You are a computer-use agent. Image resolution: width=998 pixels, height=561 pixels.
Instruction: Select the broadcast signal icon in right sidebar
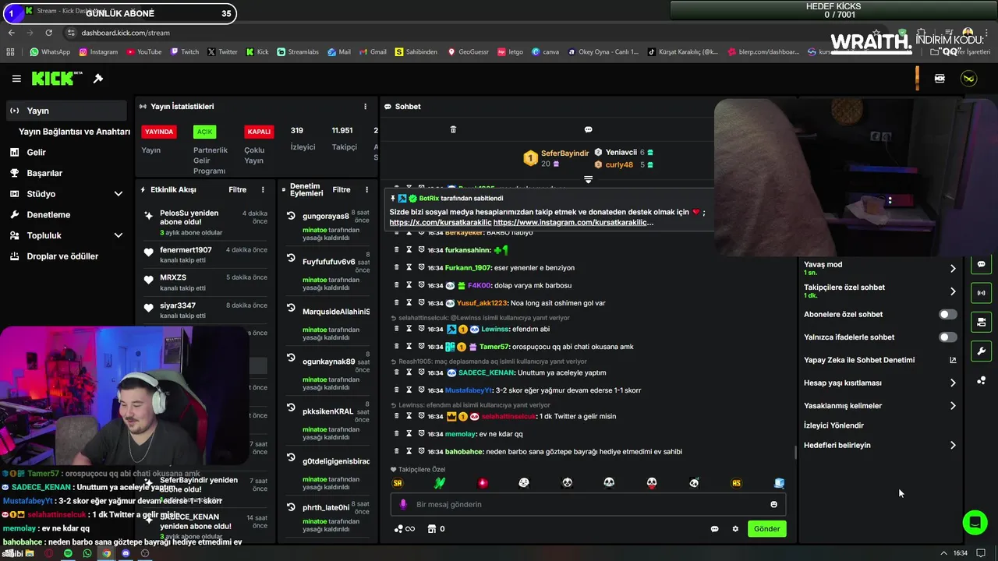(981, 293)
